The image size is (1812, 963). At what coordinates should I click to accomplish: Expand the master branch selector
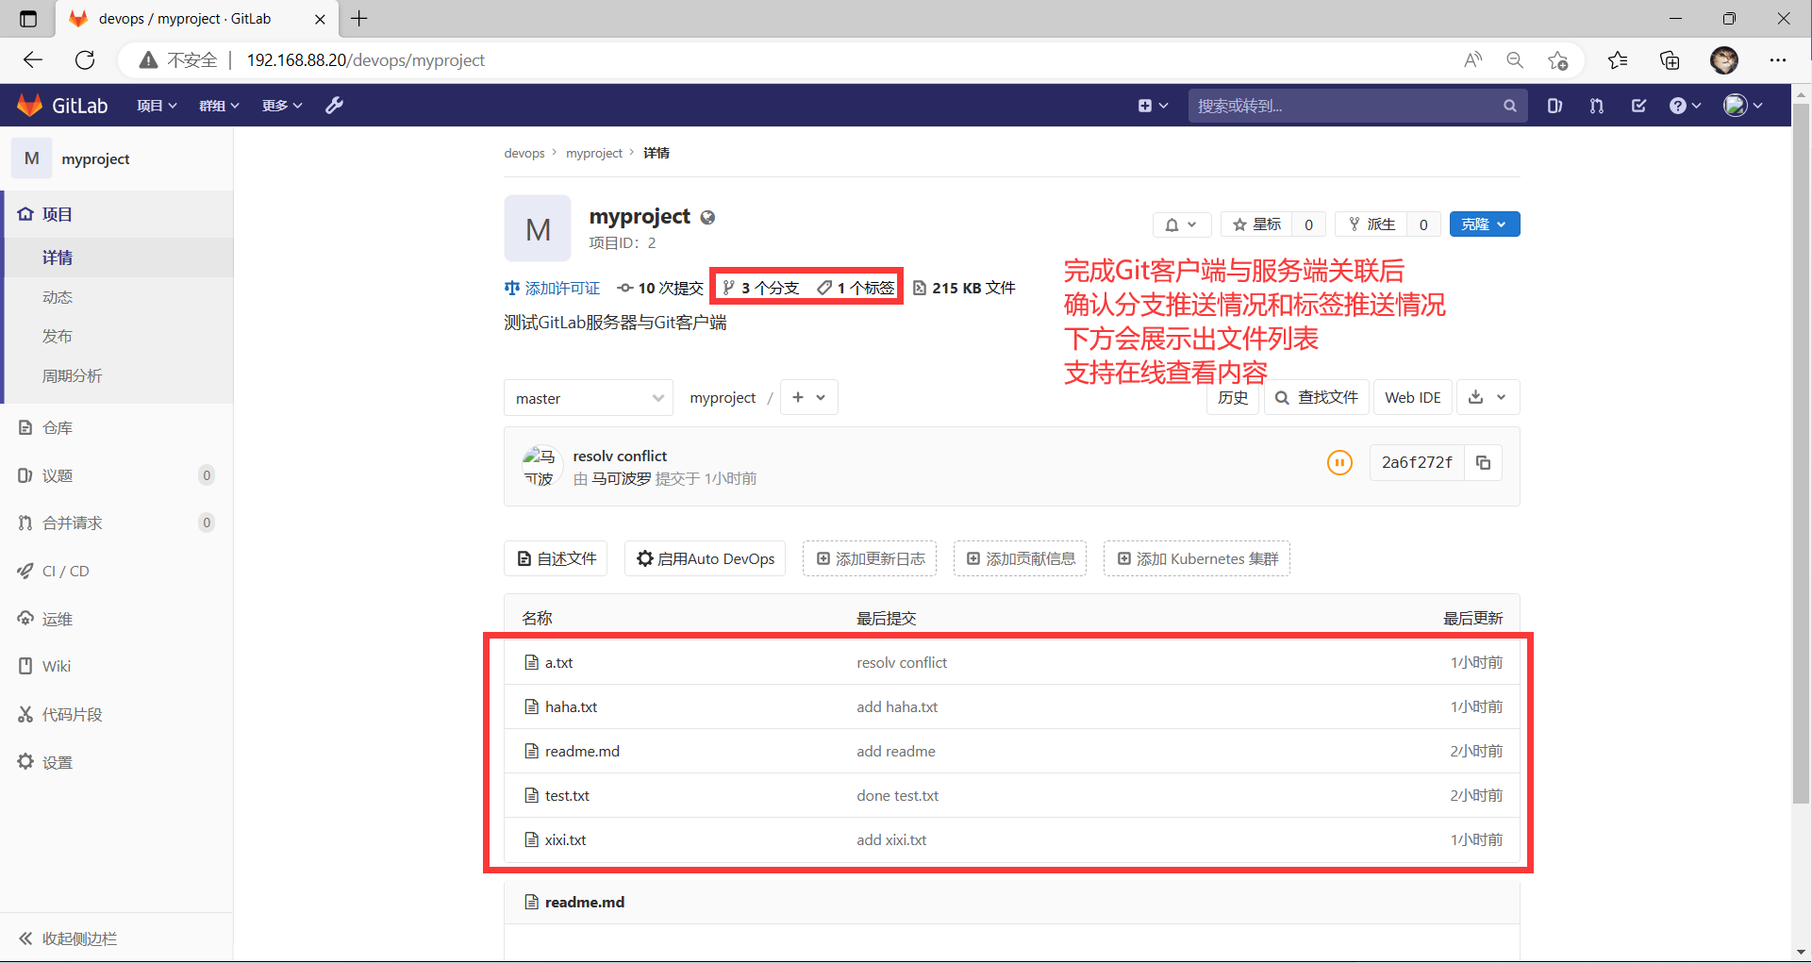coord(588,398)
